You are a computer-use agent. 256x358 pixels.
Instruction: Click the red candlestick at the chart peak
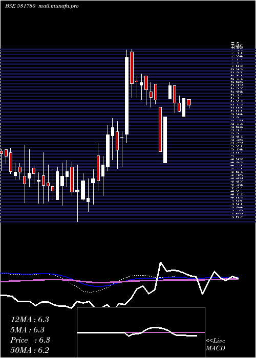132,68
